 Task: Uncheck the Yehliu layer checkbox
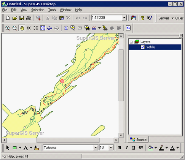[143, 47]
